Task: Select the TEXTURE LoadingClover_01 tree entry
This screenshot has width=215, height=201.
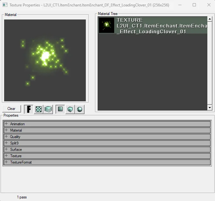Action: pos(152,25)
